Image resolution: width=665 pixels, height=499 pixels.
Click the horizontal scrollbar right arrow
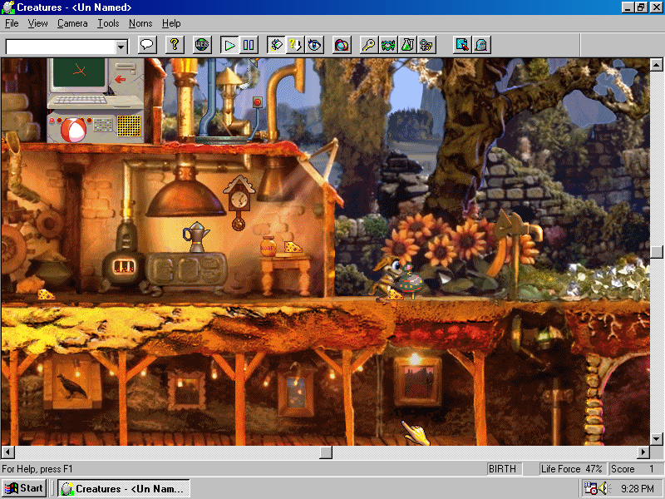pos(643,452)
